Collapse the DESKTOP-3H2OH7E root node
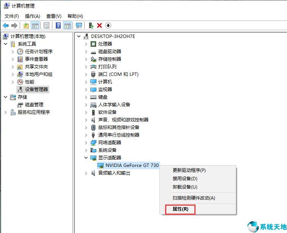The height and width of the screenshot is (233, 287). pyautogui.click(x=79, y=36)
